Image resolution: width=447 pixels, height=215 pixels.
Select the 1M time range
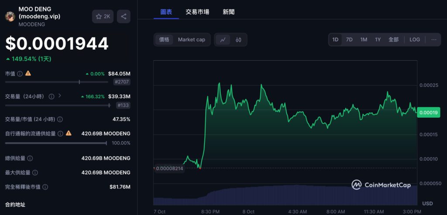pos(364,40)
